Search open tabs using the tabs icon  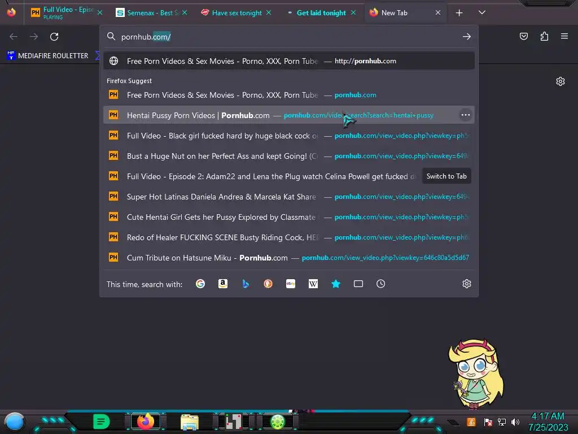(358, 284)
